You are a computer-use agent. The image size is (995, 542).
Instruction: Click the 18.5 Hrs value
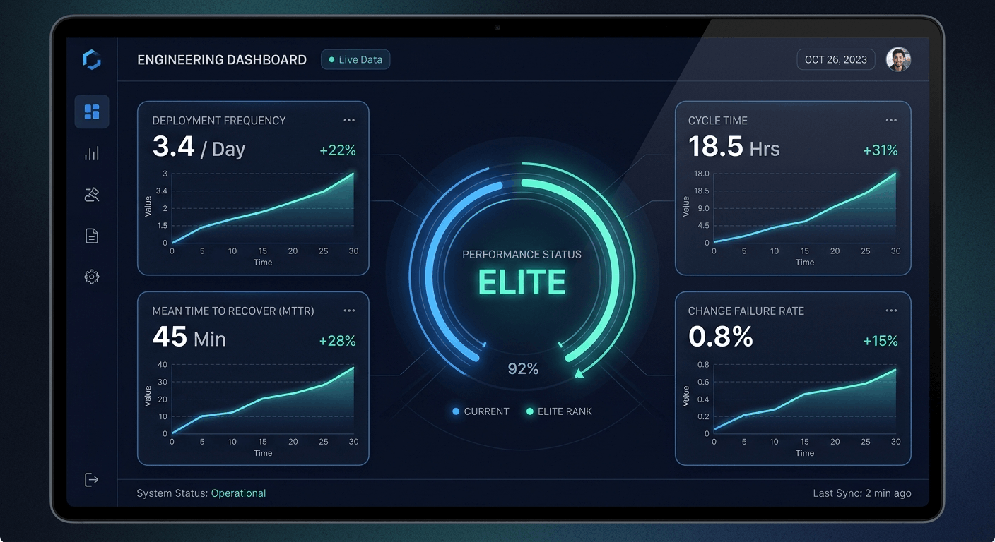734,147
